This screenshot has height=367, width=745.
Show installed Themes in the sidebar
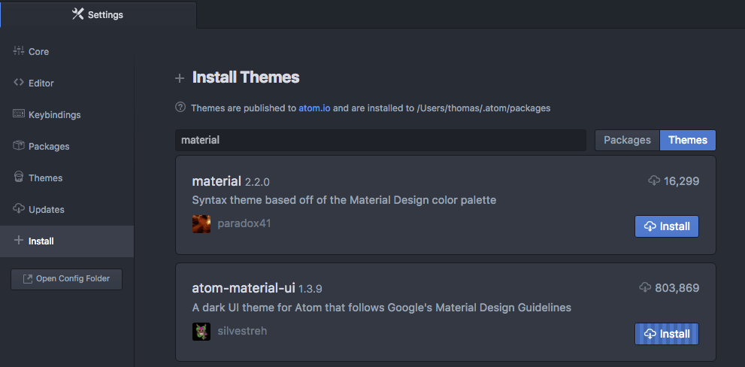coord(45,178)
